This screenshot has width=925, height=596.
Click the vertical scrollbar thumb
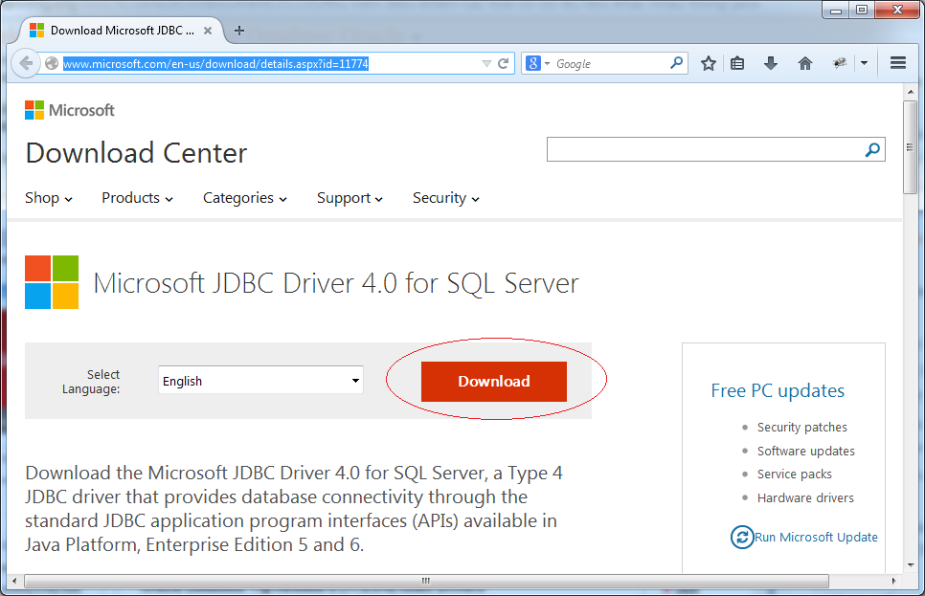(910, 146)
